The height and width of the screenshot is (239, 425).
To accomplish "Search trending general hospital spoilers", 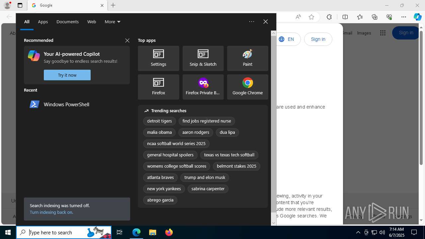I will pos(170,155).
